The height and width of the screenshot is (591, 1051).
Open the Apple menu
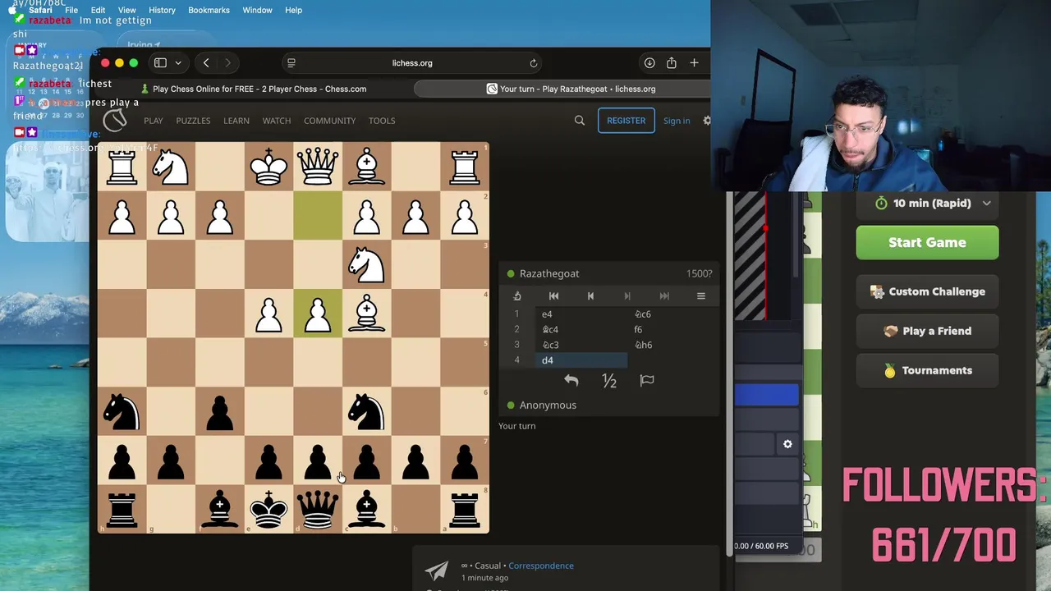11,10
